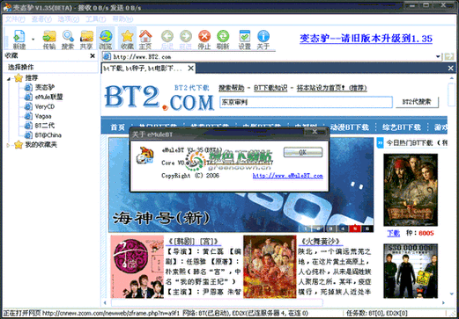The image size is (459, 319).
Task: Select BT二代 in the favorites tree
Action: [45, 126]
